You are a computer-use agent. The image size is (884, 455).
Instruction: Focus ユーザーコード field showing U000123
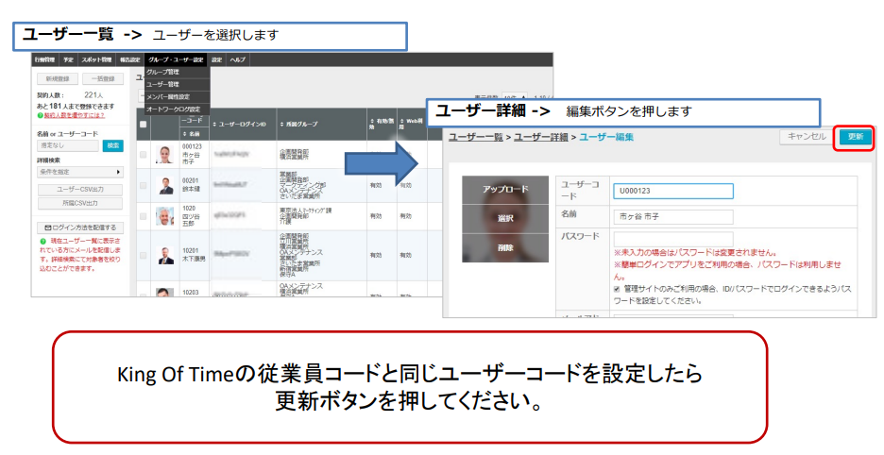tap(673, 191)
